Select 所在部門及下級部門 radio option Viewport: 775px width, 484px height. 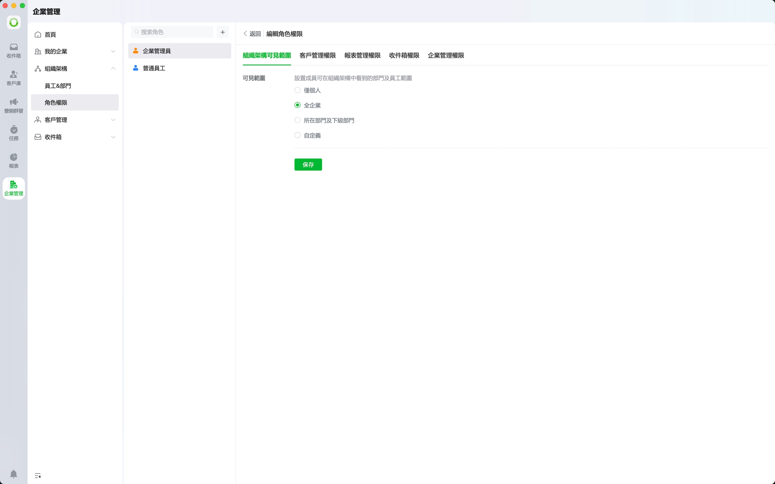point(297,120)
